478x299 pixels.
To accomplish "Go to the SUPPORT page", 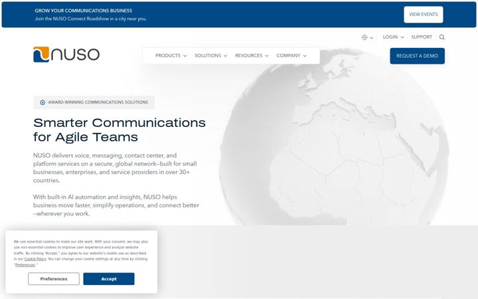I will 422,37.
